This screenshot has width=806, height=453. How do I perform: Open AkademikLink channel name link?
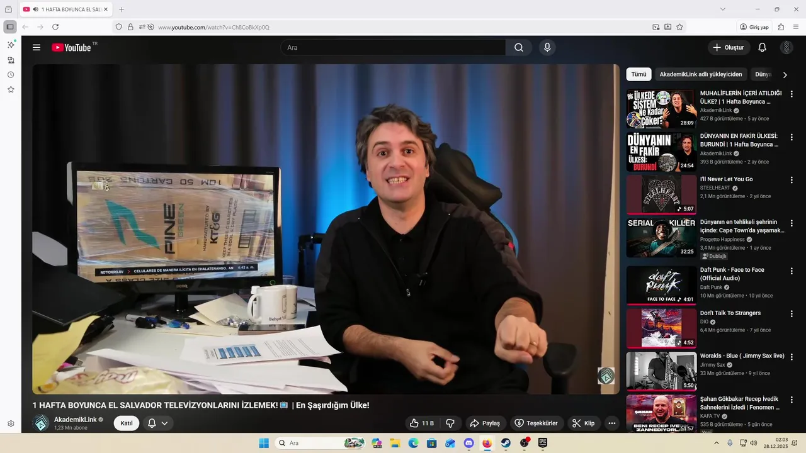pos(76,420)
